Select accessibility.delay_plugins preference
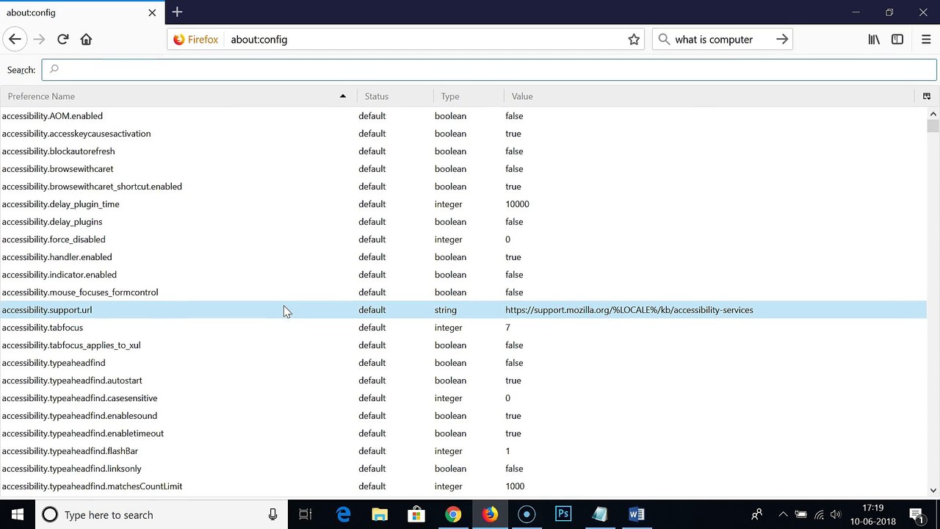This screenshot has height=529, width=940. tap(463, 222)
